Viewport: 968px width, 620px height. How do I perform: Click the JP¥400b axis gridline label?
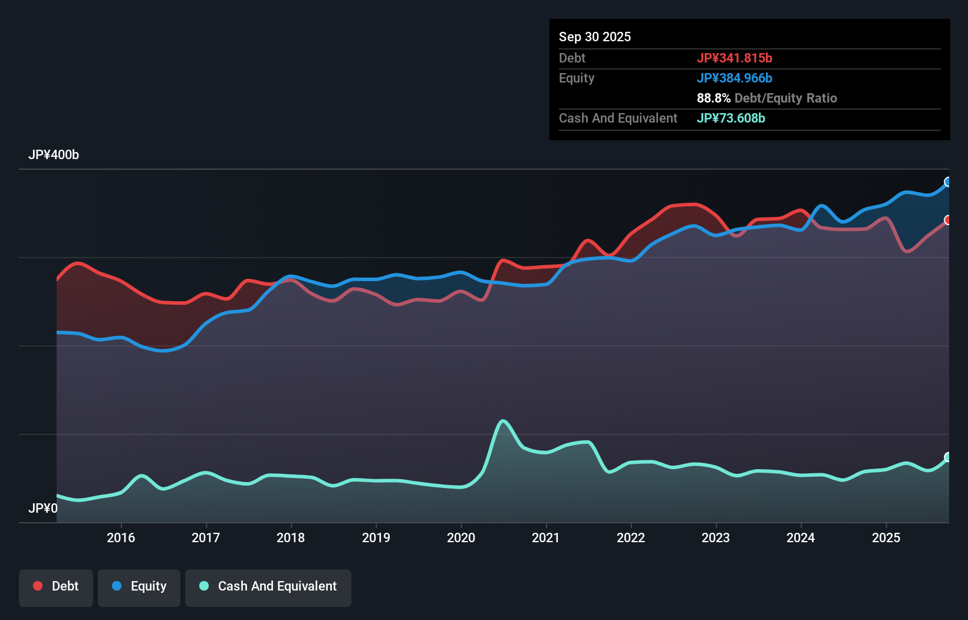coord(54,155)
